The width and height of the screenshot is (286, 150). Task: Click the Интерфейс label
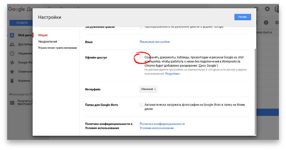pyautogui.click(x=93, y=89)
